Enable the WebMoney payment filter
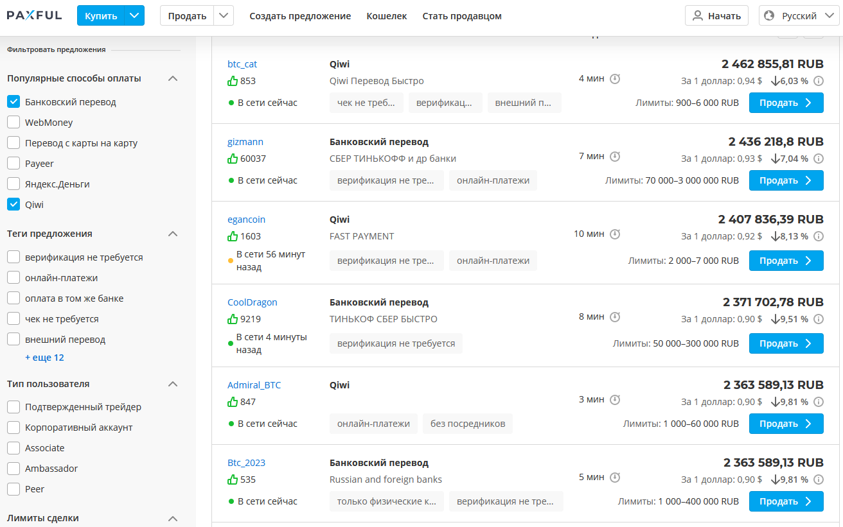Viewport: 843px width, 527px height. tap(13, 123)
